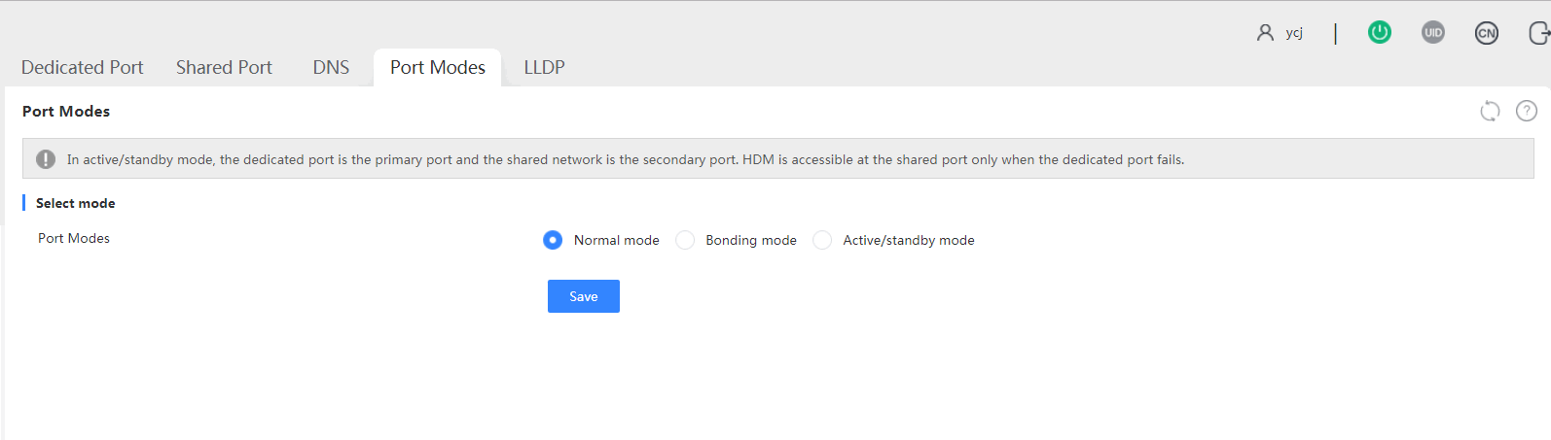Switch to the Shared Port tab
The image size is (1551, 440).
point(224,67)
